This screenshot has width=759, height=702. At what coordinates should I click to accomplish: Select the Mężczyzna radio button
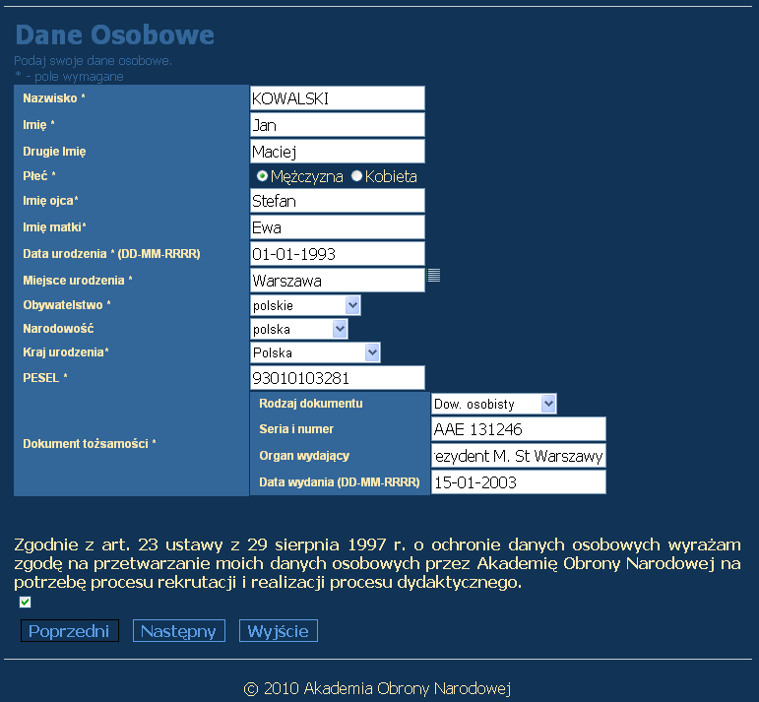coord(262,176)
